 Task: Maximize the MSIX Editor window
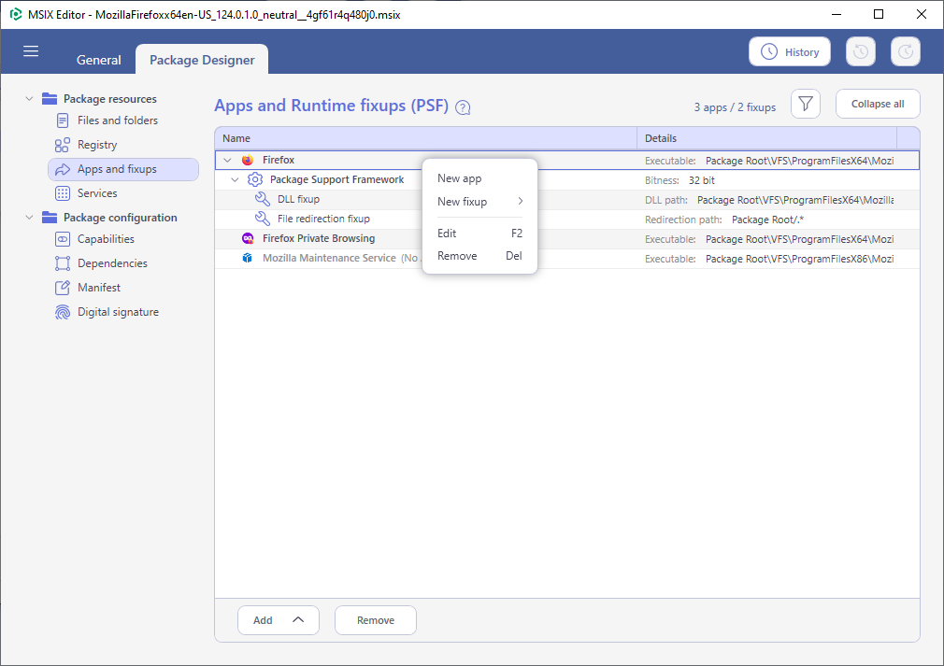coord(879,14)
